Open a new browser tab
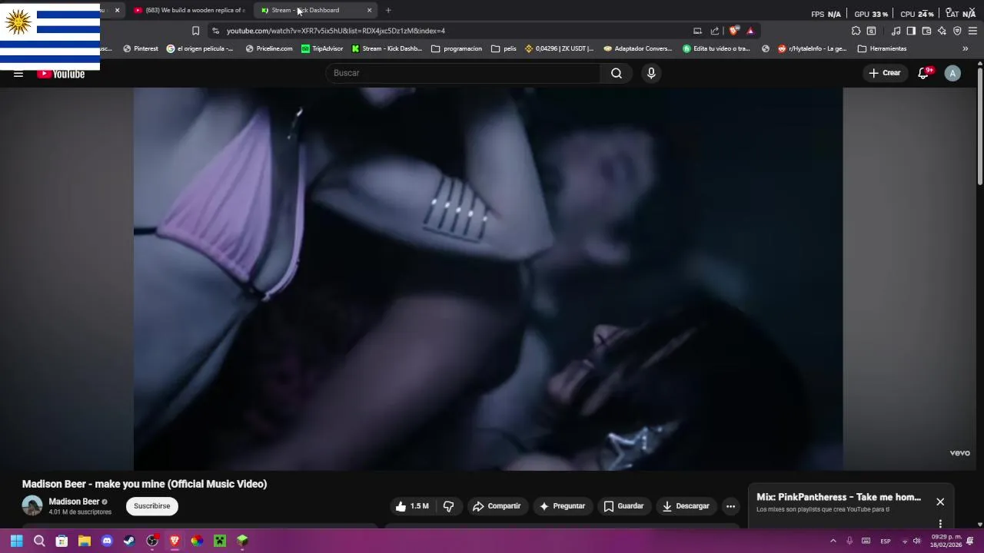The height and width of the screenshot is (553, 984). [x=388, y=10]
